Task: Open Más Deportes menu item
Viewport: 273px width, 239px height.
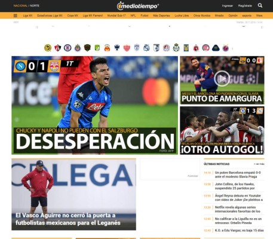Action: pyautogui.click(x=161, y=16)
